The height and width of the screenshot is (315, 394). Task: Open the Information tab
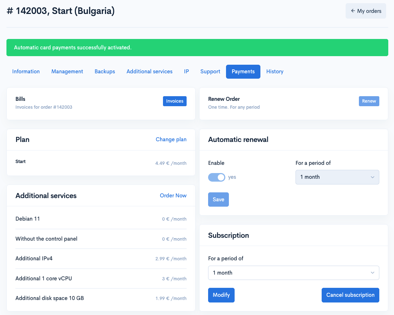point(26,72)
